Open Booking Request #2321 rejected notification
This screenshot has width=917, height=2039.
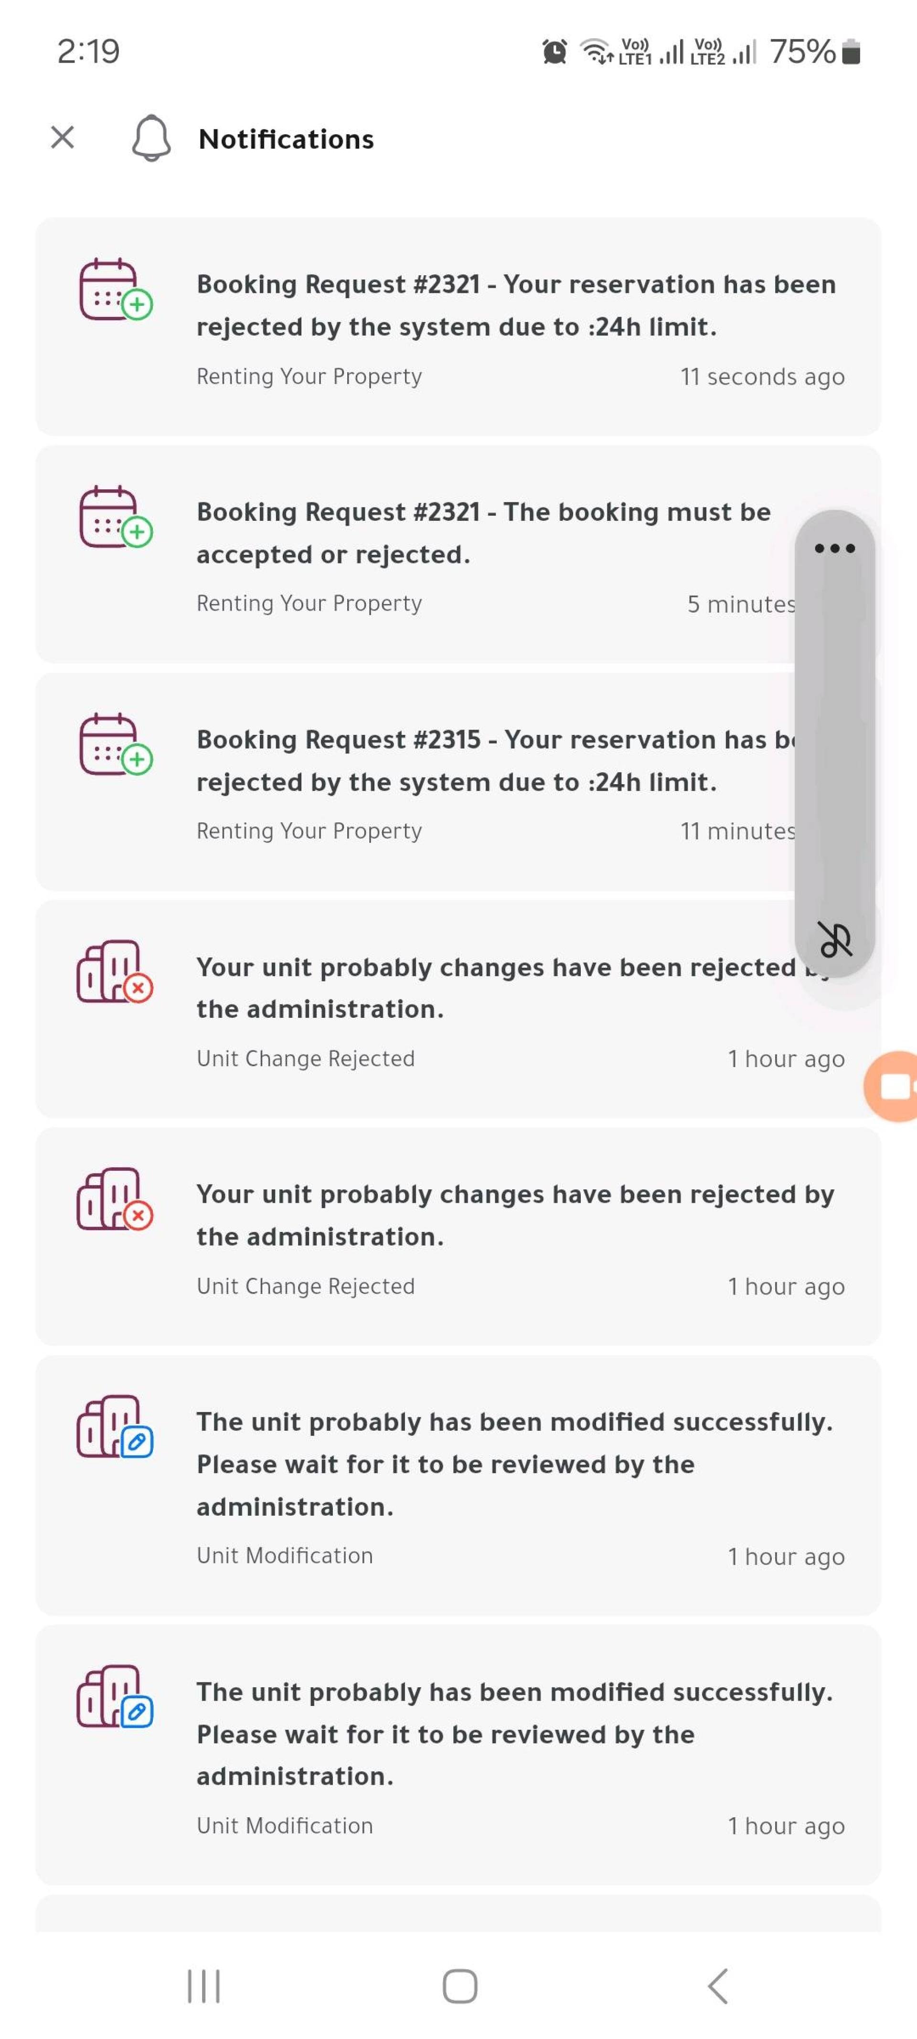tap(458, 326)
